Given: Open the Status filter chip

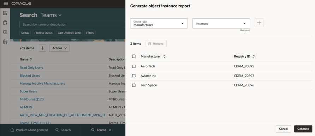Looking at the screenshot, I should pyautogui.click(x=25, y=33).
